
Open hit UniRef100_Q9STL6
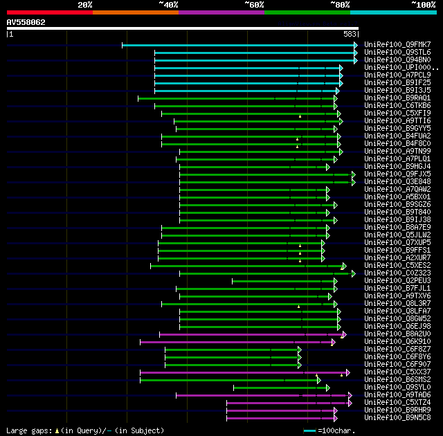pyautogui.click(x=397, y=52)
